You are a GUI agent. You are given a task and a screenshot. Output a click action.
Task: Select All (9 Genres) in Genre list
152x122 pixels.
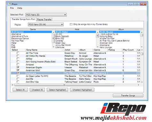pyautogui.click(x=31, y=32)
